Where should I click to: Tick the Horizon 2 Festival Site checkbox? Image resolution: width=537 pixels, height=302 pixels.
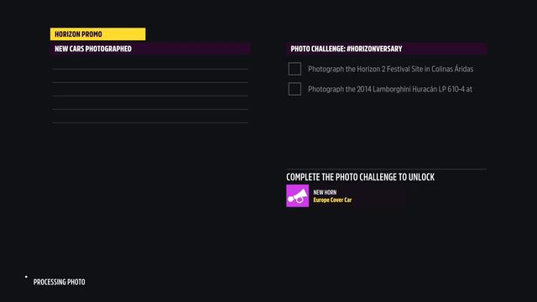tap(295, 69)
